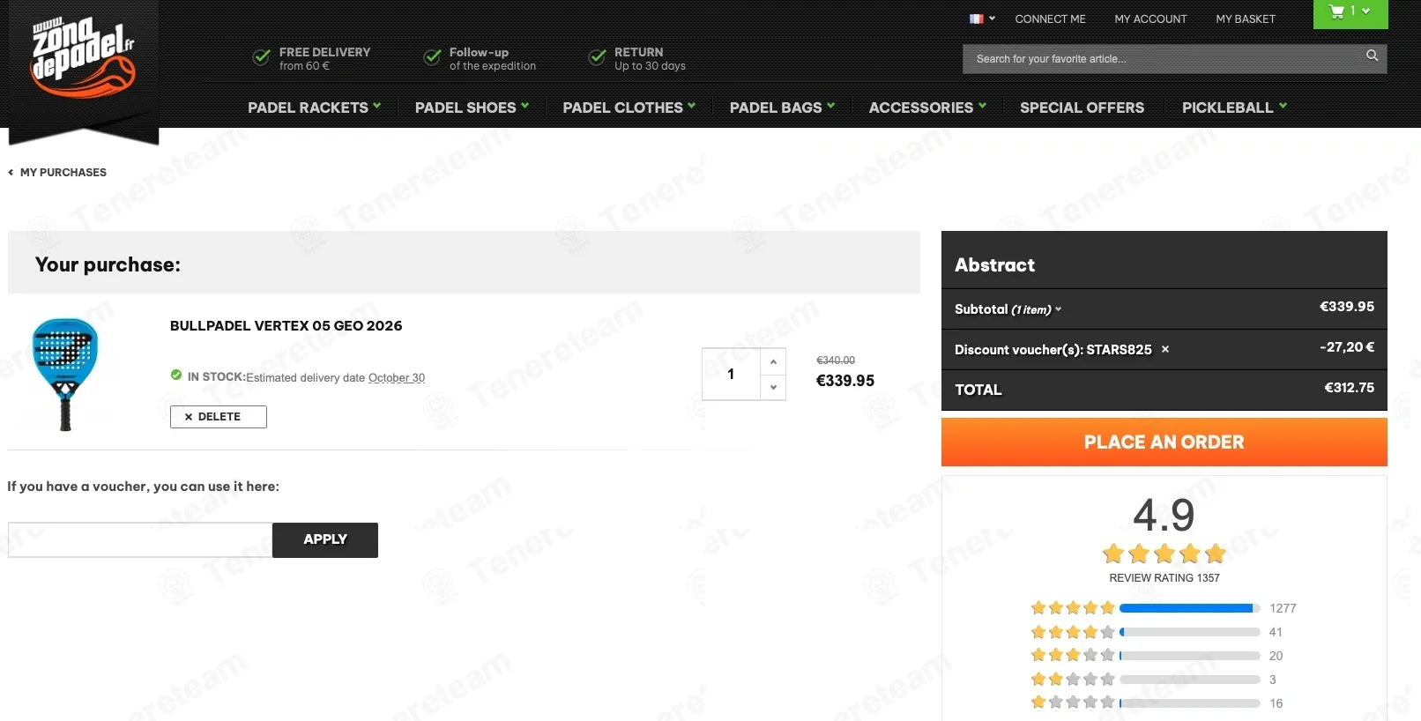Click the -27,20 € discount amount
This screenshot has height=721, width=1421.
(1347, 347)
